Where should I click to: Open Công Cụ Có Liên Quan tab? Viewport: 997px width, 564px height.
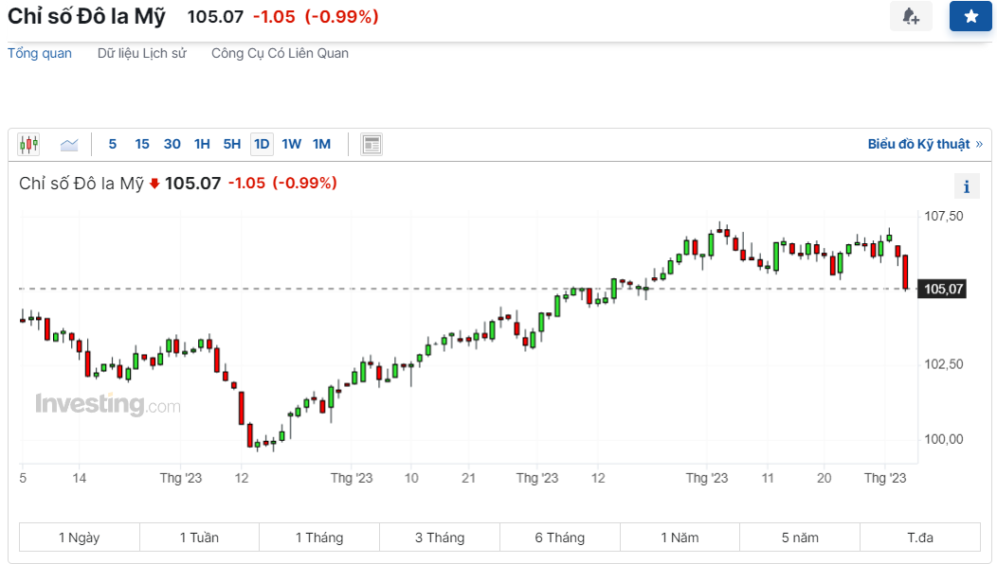pyautogui.click(x=280, y=53)
